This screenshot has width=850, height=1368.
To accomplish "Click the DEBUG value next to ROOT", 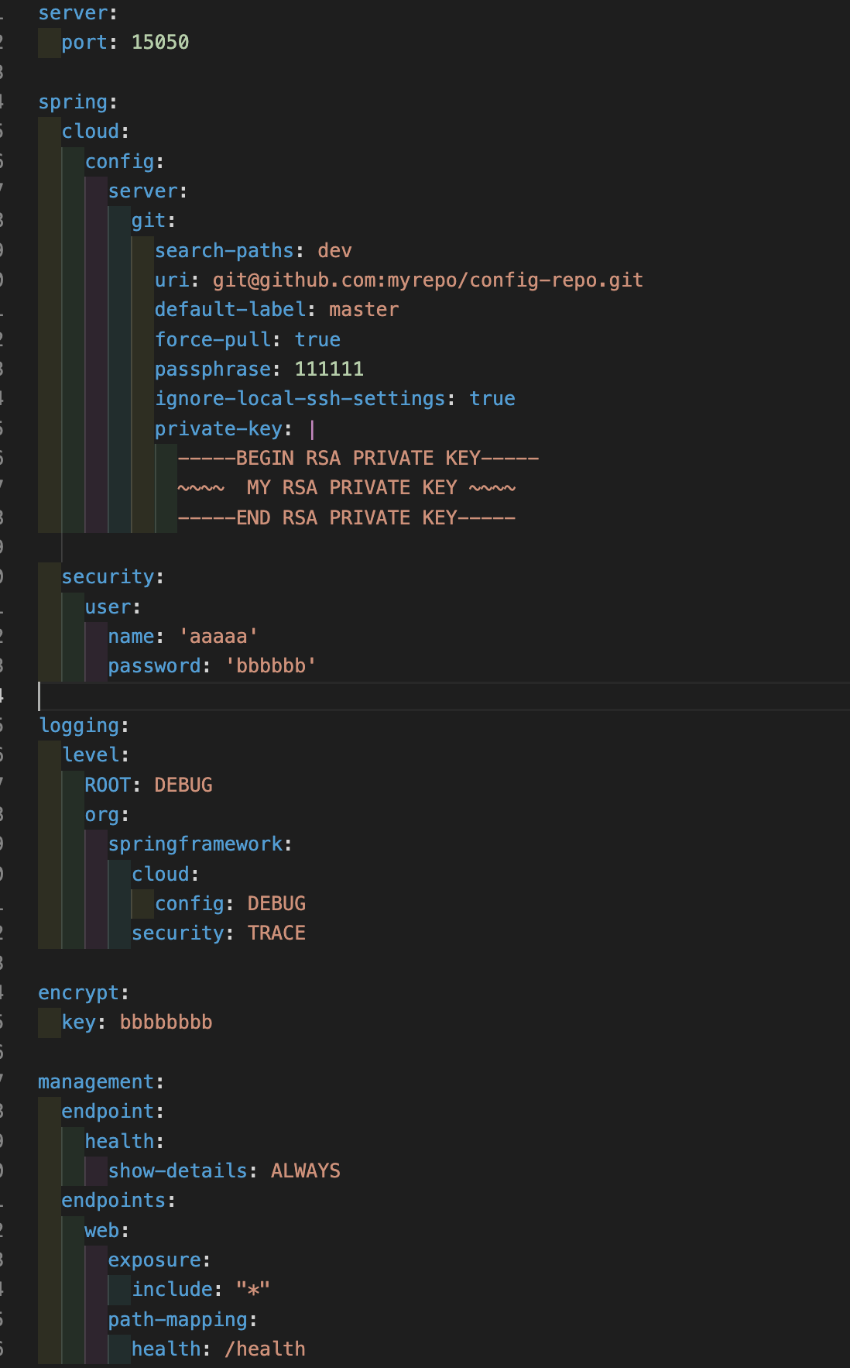I will [183, 785].
